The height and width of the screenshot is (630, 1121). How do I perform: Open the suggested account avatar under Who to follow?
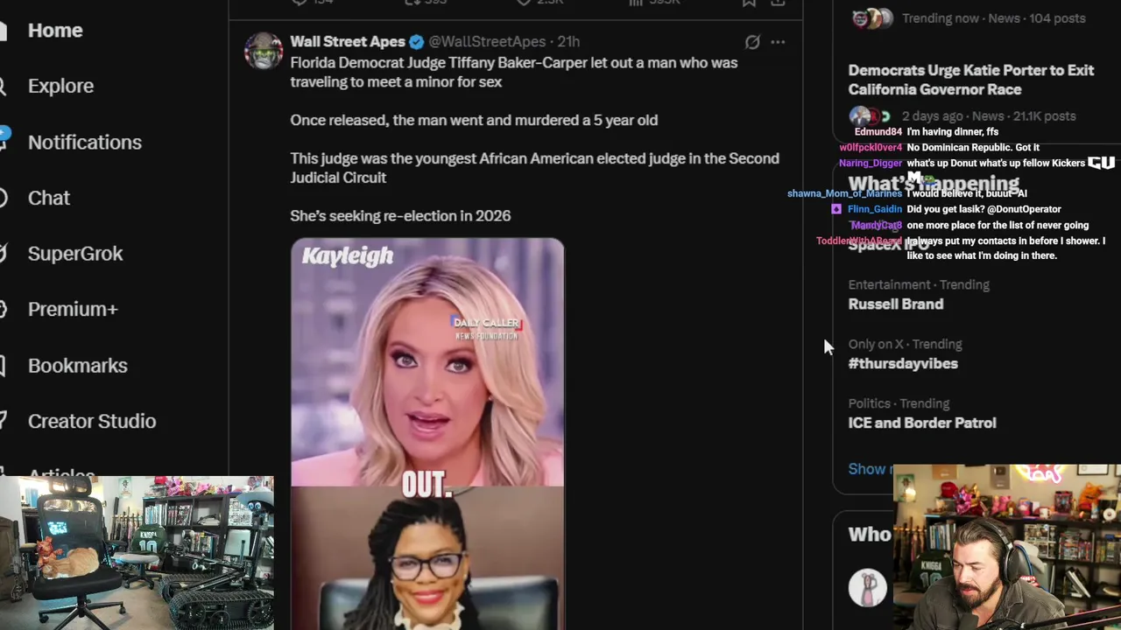[x=867, y=588]
